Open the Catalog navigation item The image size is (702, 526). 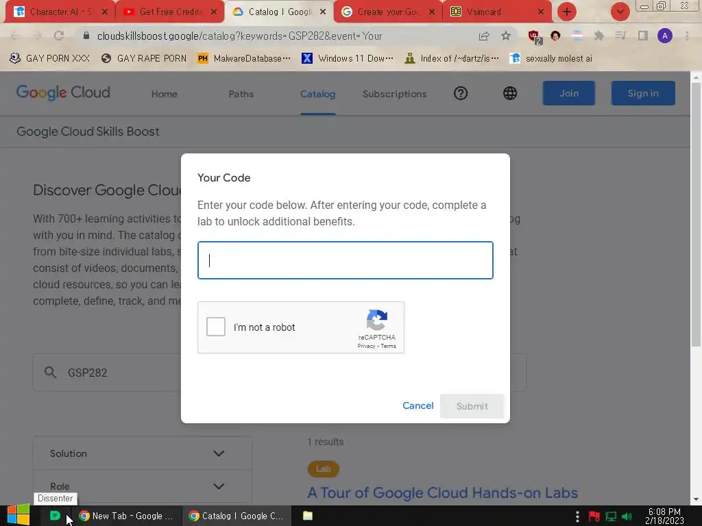click(x=318, y=94)
